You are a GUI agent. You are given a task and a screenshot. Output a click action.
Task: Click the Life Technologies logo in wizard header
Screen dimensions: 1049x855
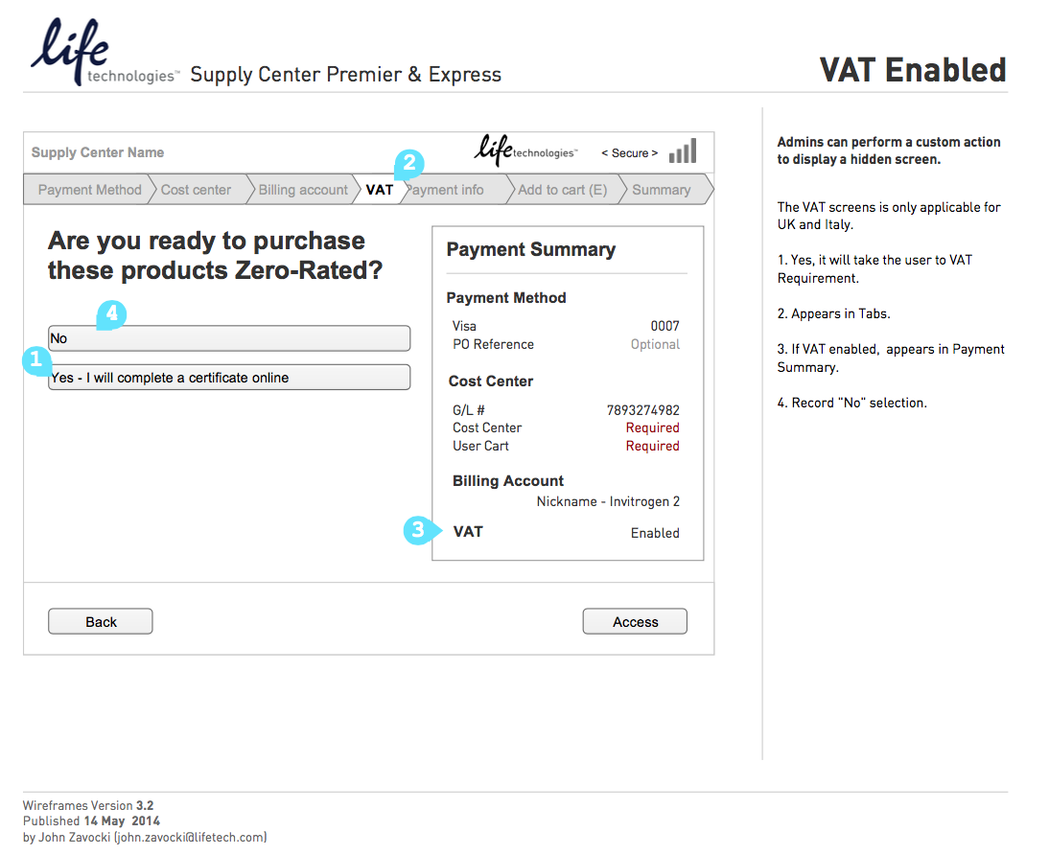coord(525,150)
